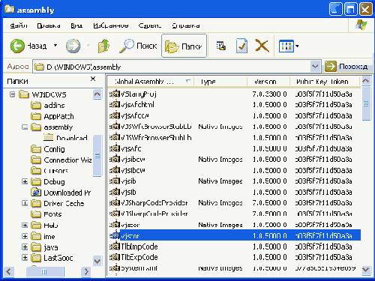Select the Connection Wiz folder icon
This screenshot has height=281, width=375.
(36, 160)
